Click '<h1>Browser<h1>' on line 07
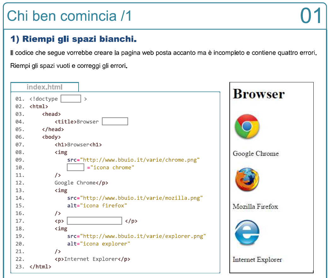Image resolution: width=331 pixels, height=278 pixels. tap(78, 145)
